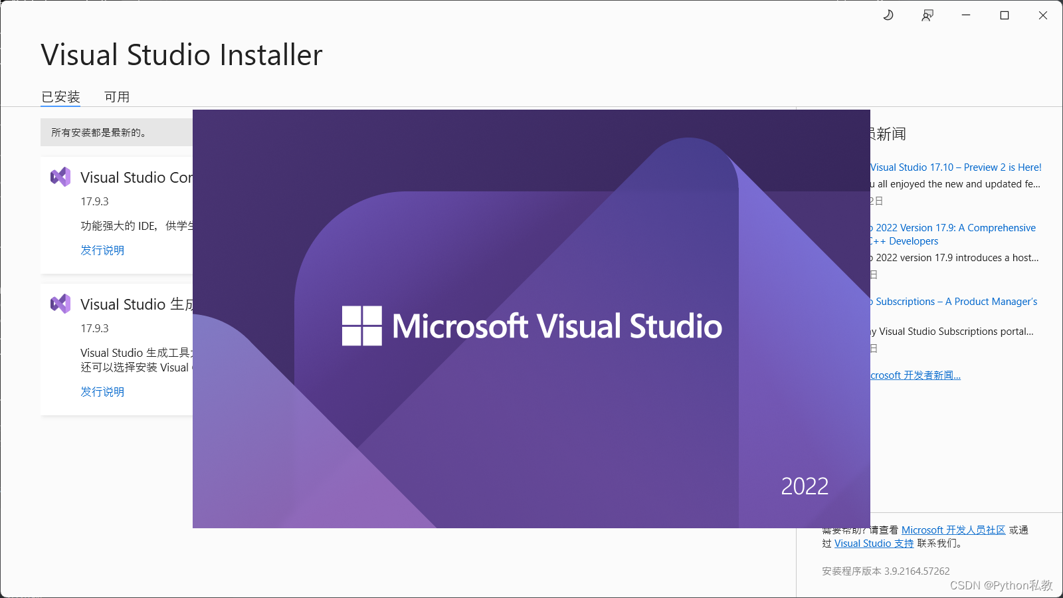Click news summary '2022 version 17.9 introduces a host'

click(x=955, y=258)
